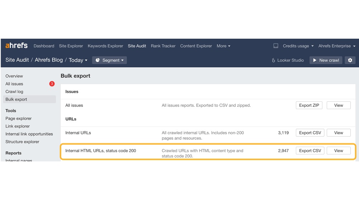Go to Dashboard
Viewport: 359px width, 197px height.
pos(44,46)
